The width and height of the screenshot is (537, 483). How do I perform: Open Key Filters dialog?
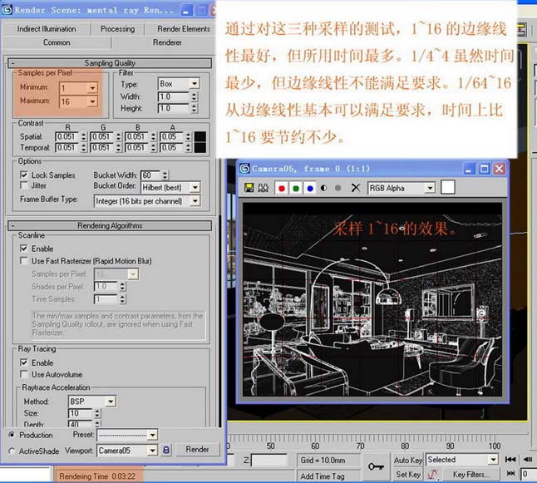click(x=470, y=475)
